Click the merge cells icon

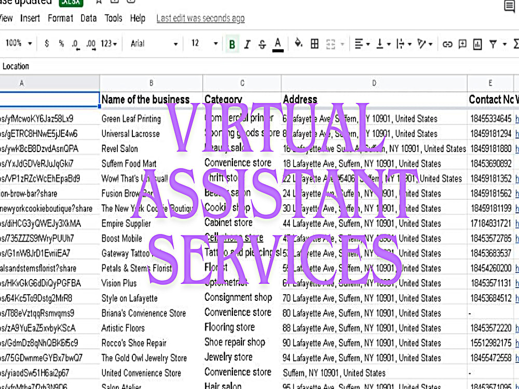coord(330,44)
